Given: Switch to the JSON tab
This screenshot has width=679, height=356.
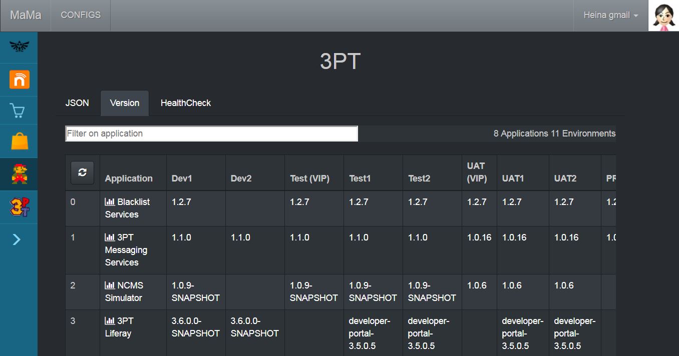Looking at the screenshot, I should click(77, 102).
